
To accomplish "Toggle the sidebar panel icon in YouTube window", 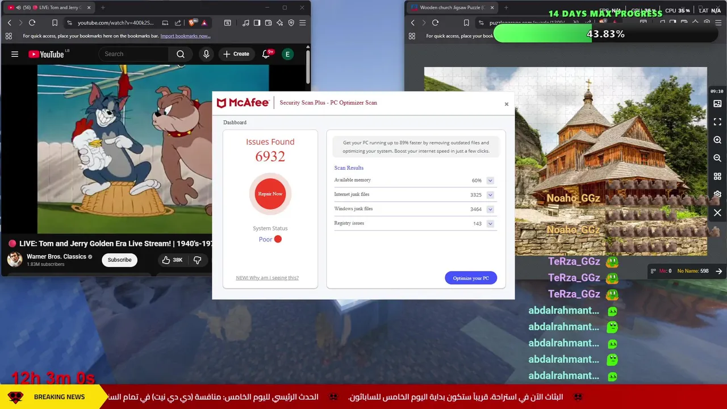I will click(257, 23).
